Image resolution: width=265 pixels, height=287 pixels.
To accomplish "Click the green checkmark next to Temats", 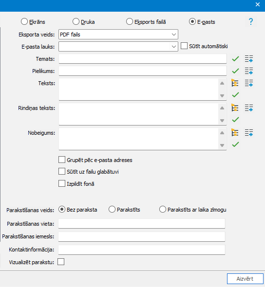I will (x=235, y=59).
